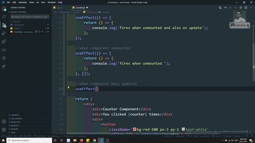Click the split editor icon

pos(246,8)
